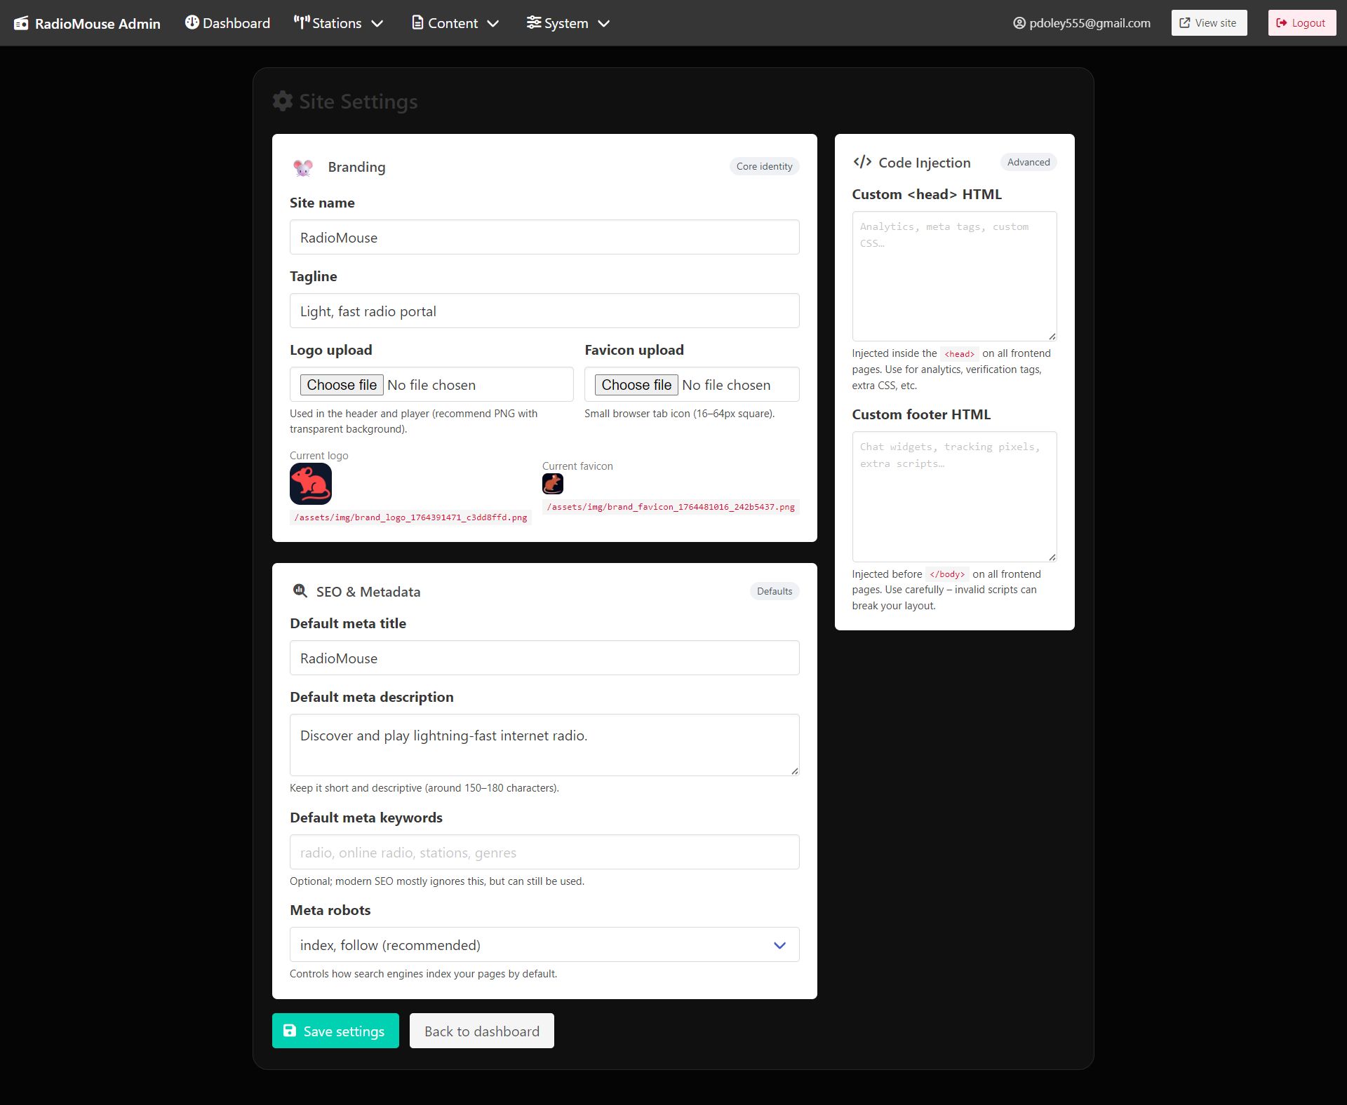Click into Custom footer HTML textarea
Image resolution: width=1347 pixels, height=1105 pixels.
click(954, 496)
